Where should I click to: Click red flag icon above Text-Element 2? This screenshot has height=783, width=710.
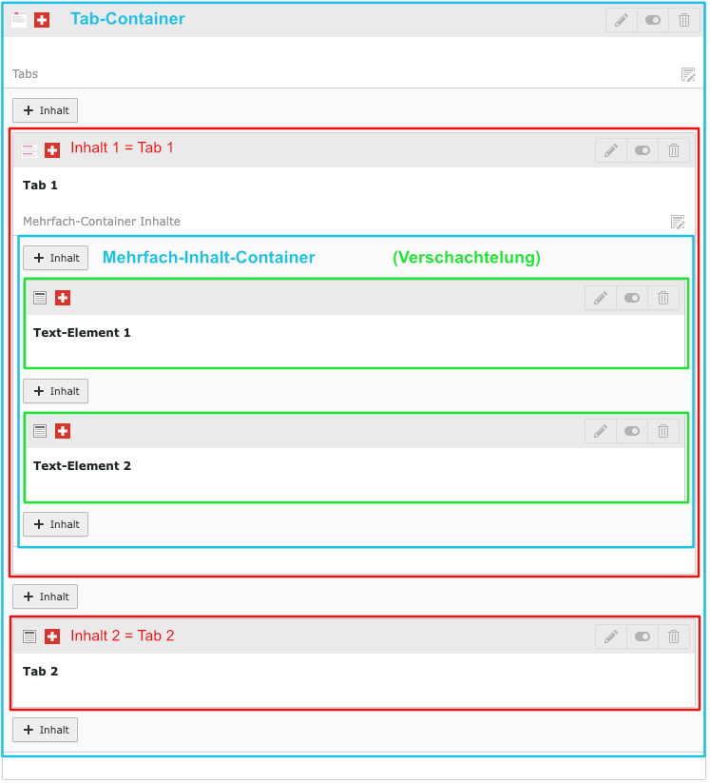point(63,431)
